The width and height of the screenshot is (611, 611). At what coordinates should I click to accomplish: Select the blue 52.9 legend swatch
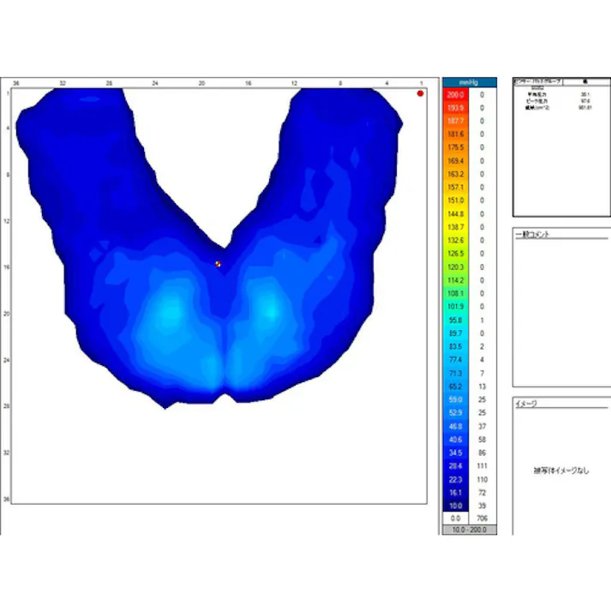455,412
